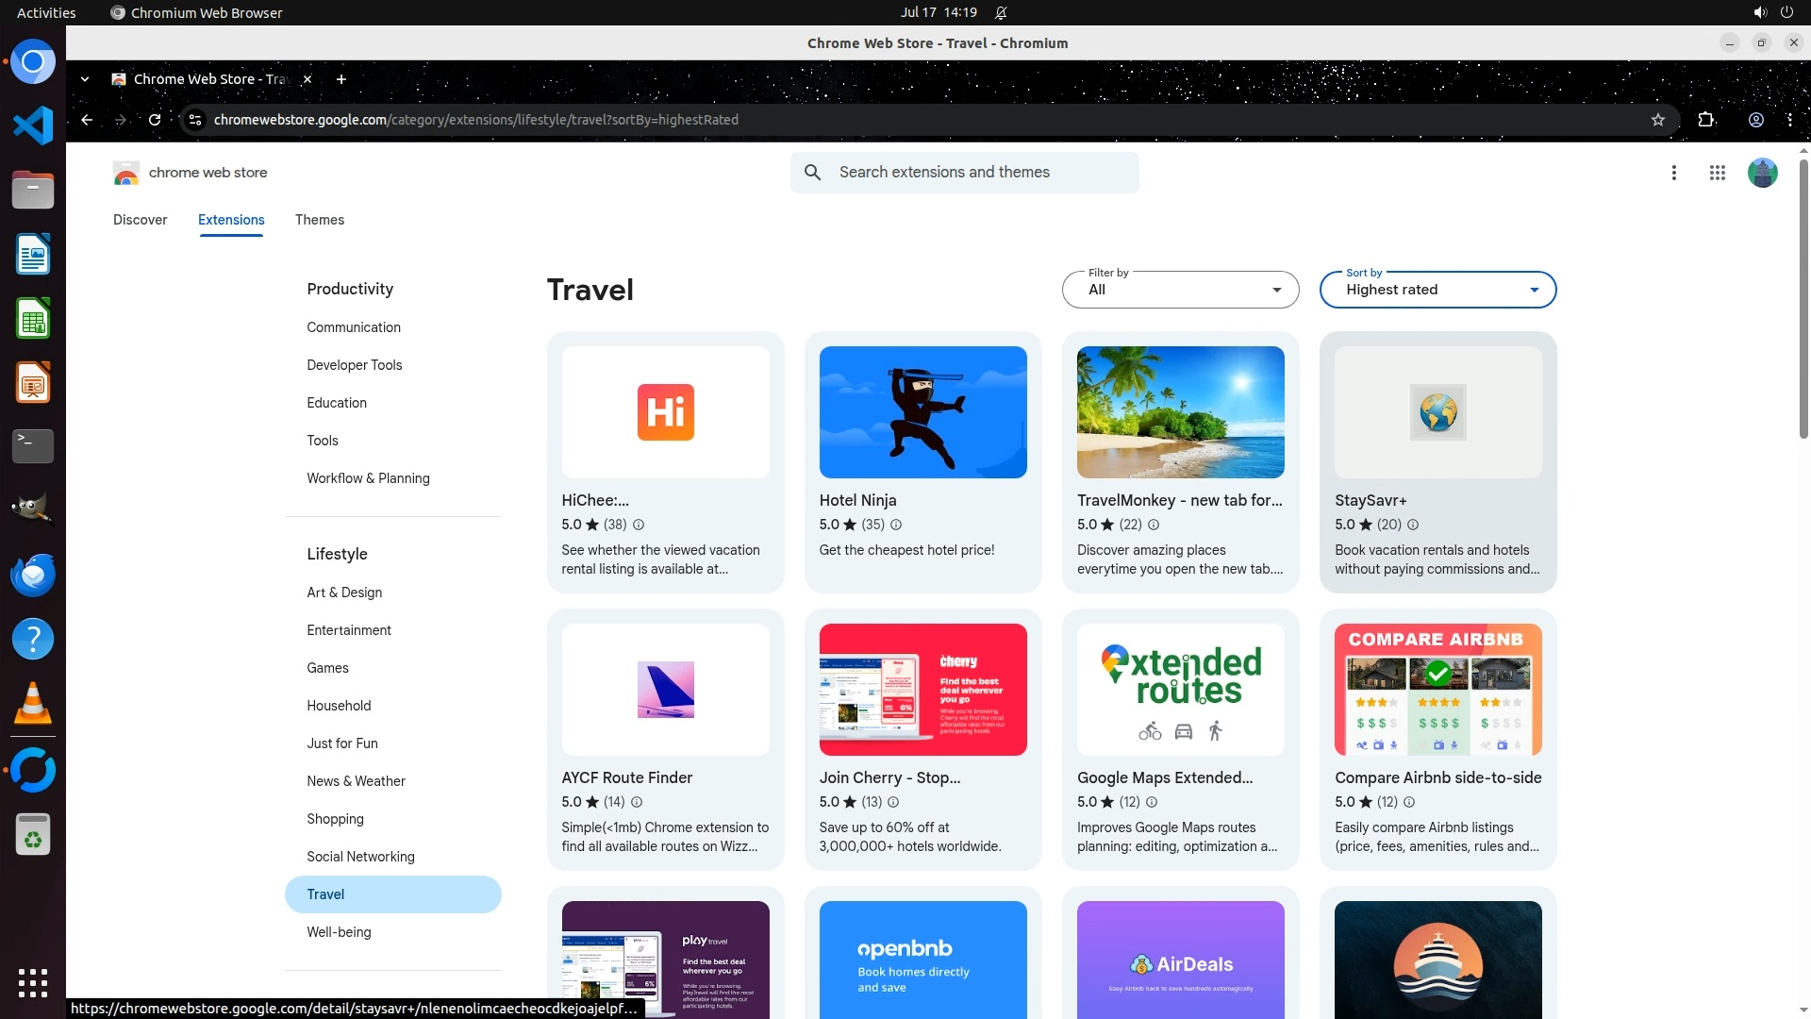Click the info icon beside Hotel Ninja rating
The height and width of the screenshot is (1019, 1811).
coord(896,525)
